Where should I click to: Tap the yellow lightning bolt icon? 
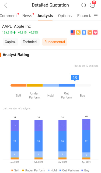pyautogui.click(x=78, y=32)
